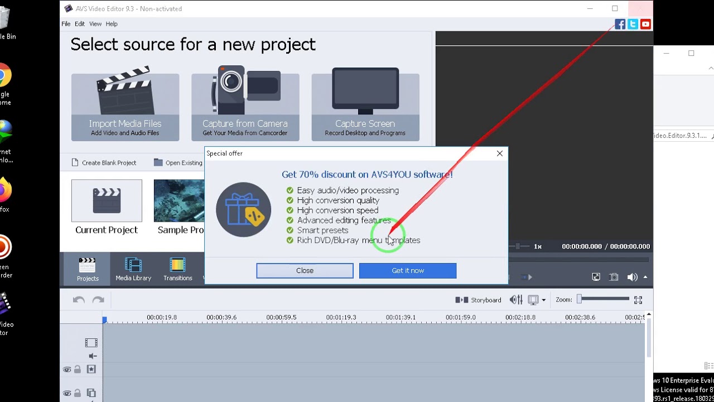Expand dropdown arrow next to monitor icon
Viewport: 714px width, 402px height.
click(543, 300)
